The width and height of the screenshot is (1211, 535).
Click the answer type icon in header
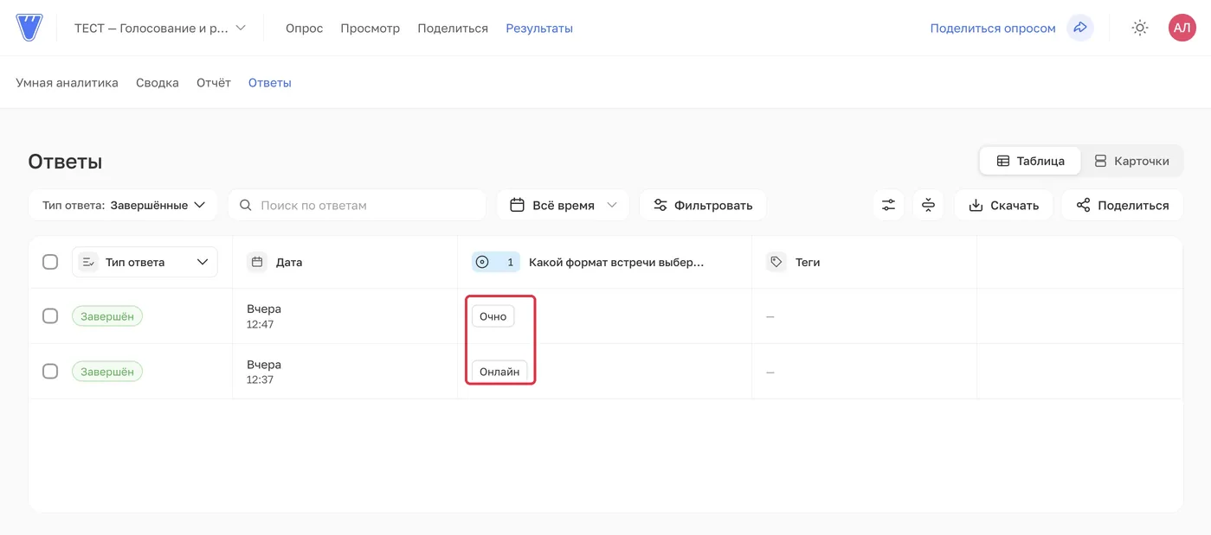click(x=88, y=262)
